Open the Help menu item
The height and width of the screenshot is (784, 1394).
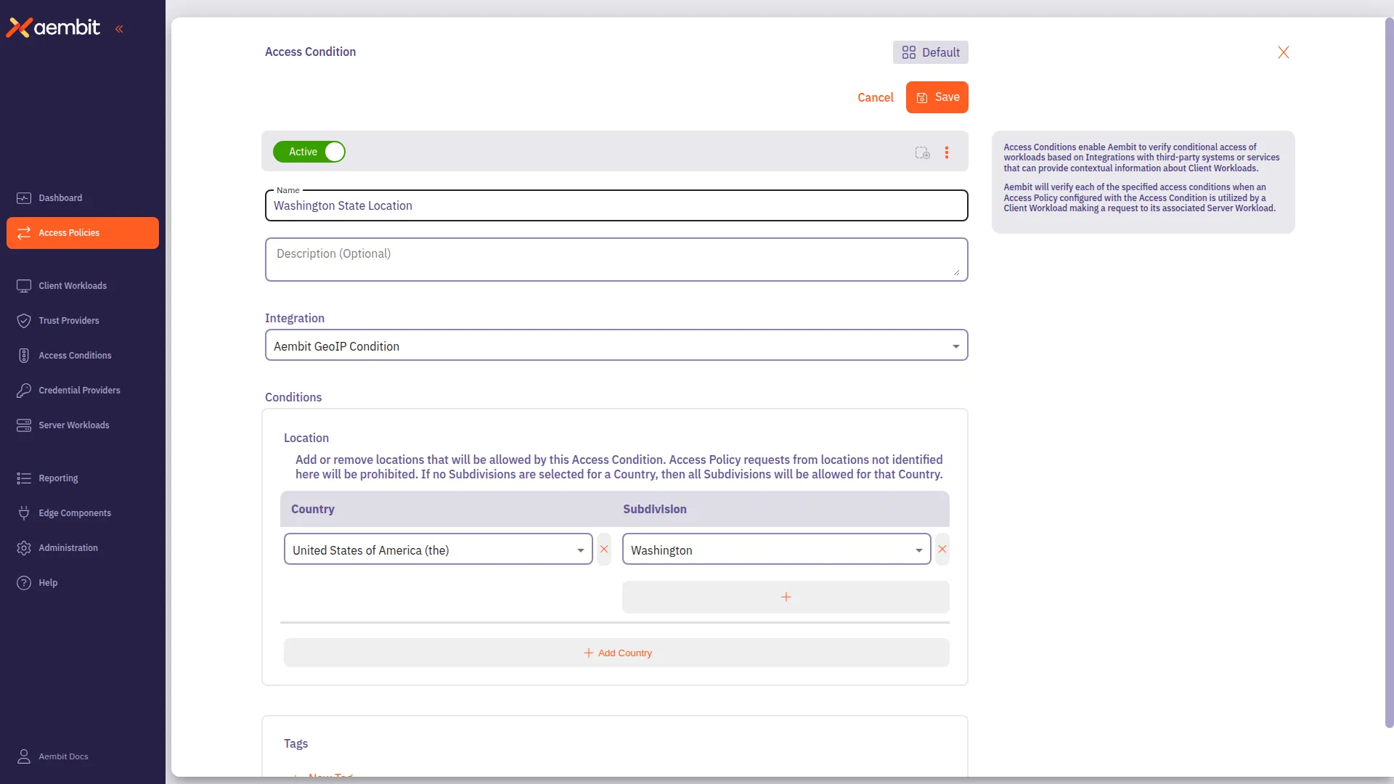pyautogui.click(x=83, y=583)
